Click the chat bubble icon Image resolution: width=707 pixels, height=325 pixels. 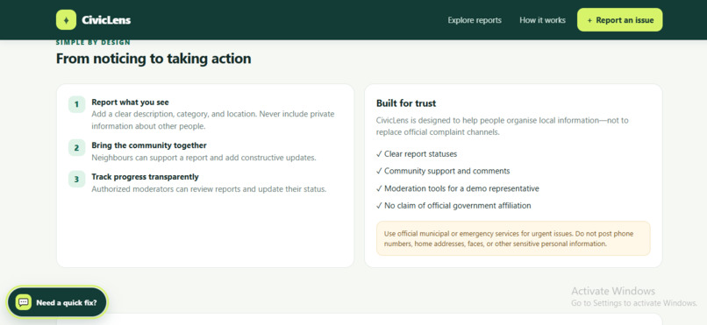coord(24,302)
